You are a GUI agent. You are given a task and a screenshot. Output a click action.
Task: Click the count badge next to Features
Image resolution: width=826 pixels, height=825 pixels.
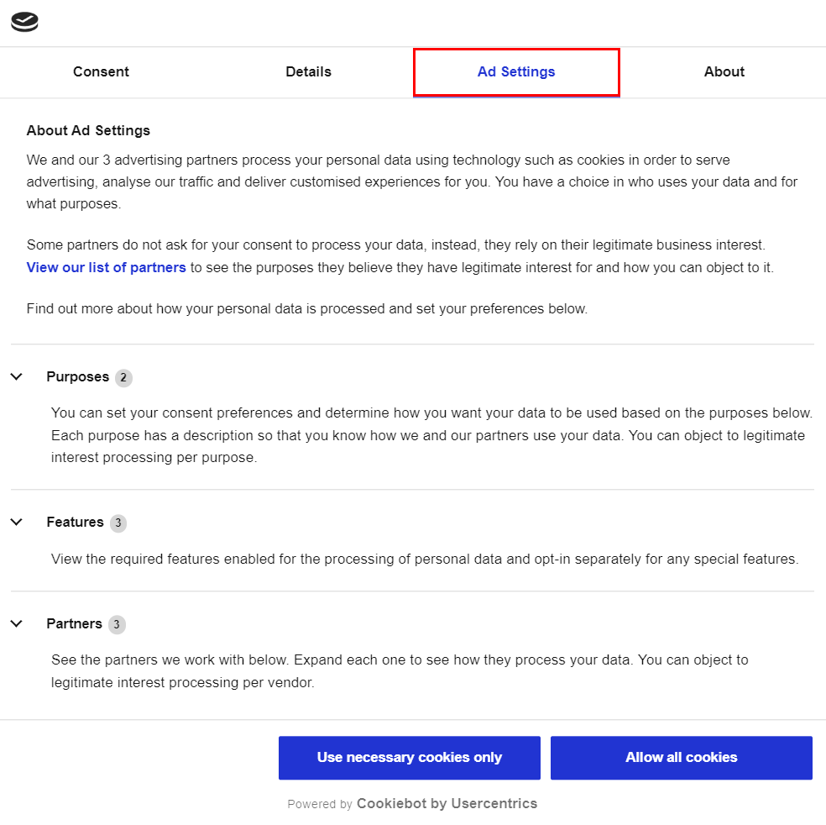118,523
